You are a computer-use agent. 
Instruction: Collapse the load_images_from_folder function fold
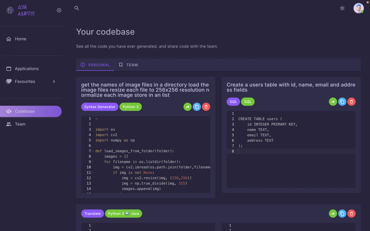(x=92, y=151)
